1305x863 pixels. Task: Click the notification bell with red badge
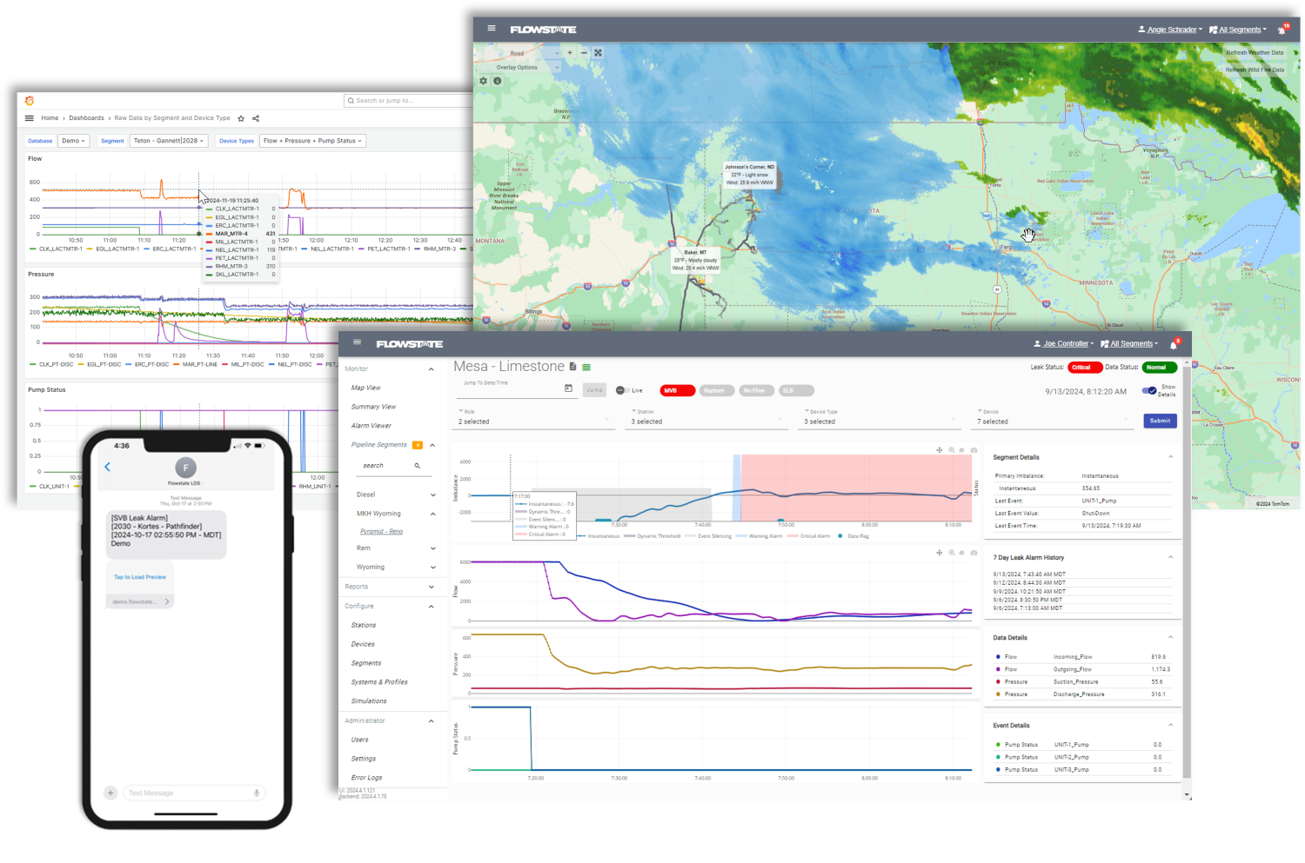tap(1174, 344)
